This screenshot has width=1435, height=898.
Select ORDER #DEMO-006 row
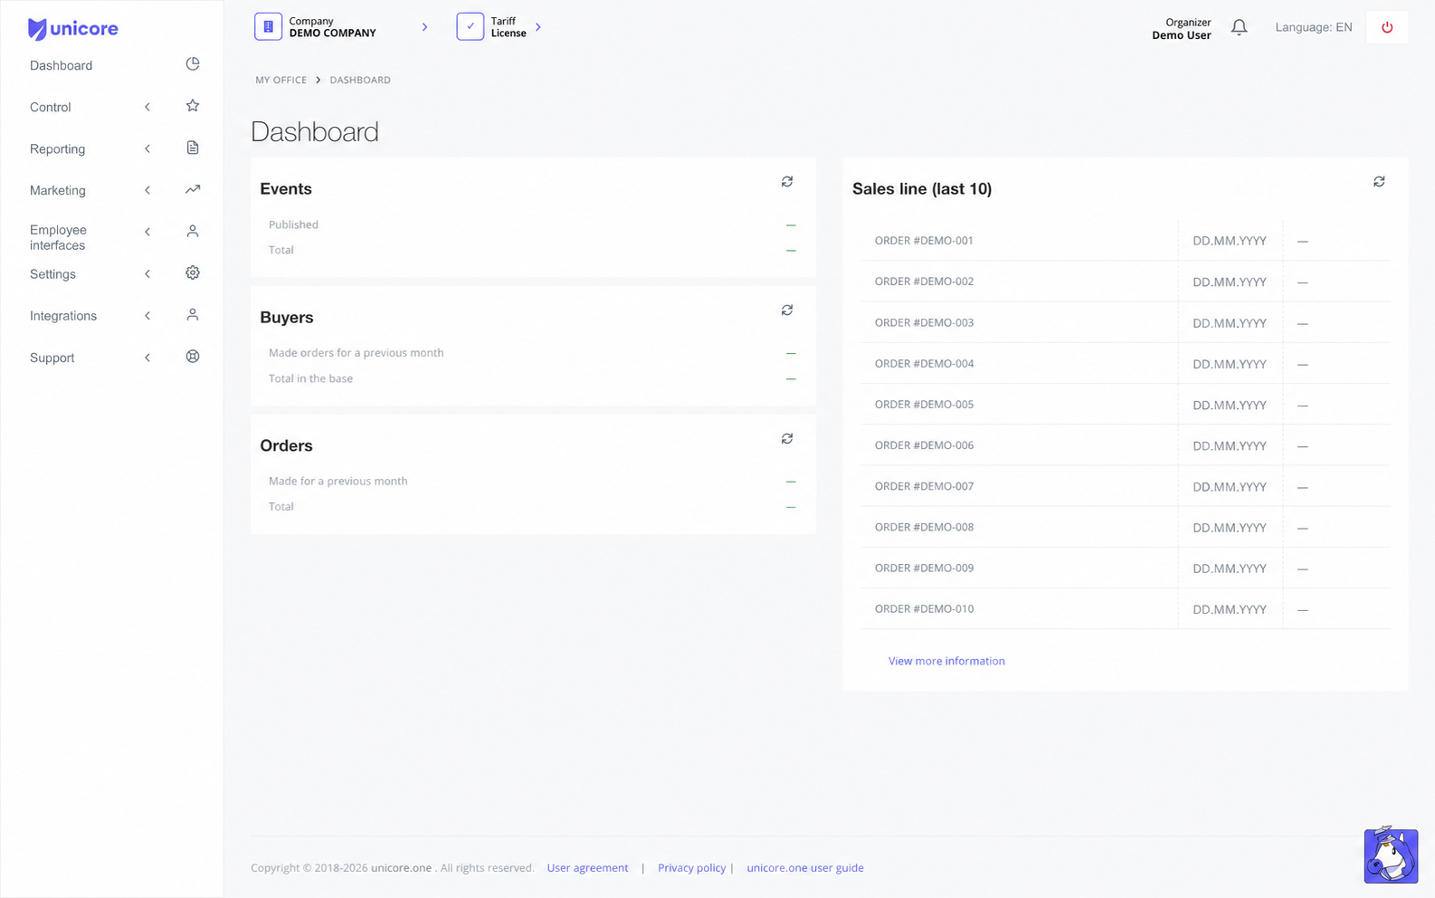tap(1126, 445)
